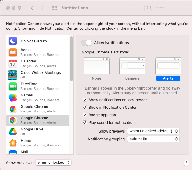This screenshot has width=192, height=170.
Task: Click the Calendar app icon
Action: 13,64
